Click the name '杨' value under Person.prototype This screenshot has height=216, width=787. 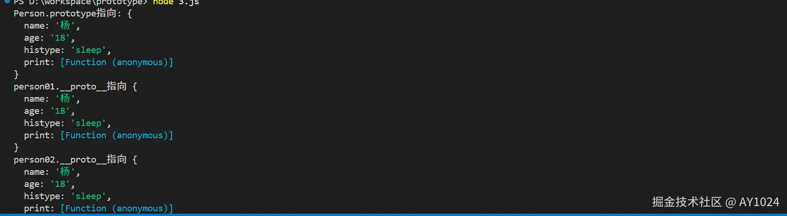pyautogui.click(x=65, y=26)
